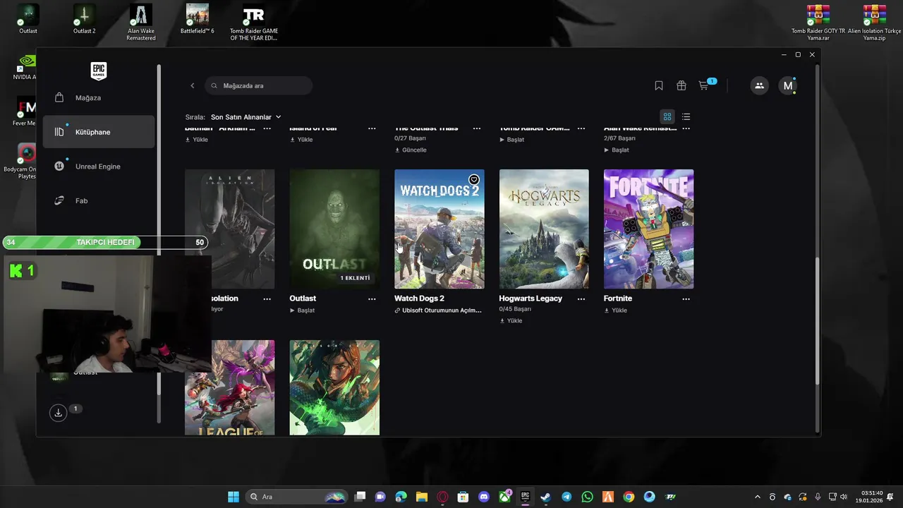Open Alien Isolation Türkçe Yama.zip file
Image resolution: width=903 pixels, height=508 pixels.
(x=875, y=23)
